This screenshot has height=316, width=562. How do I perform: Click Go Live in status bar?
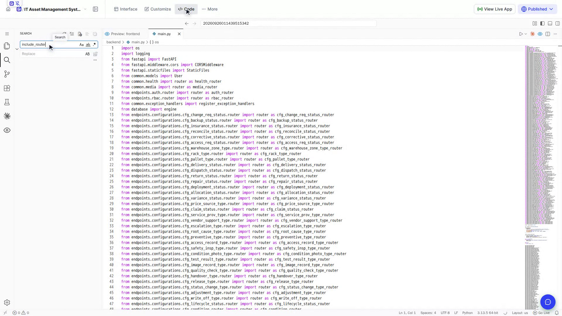click(x=541, y=313)
